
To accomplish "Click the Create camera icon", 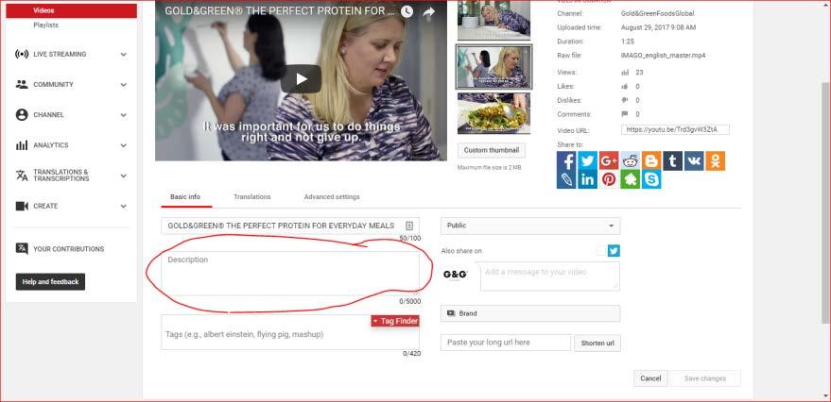I will tap(22, 207).
